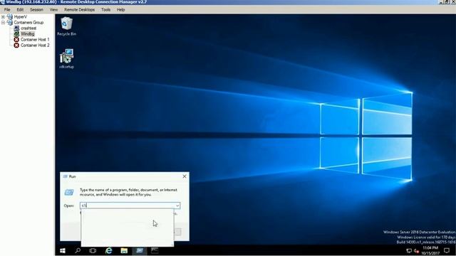Viewport: 456px width, 256px height.
Task: Select the crashtest server entry
Action: [x=28, y=28]
